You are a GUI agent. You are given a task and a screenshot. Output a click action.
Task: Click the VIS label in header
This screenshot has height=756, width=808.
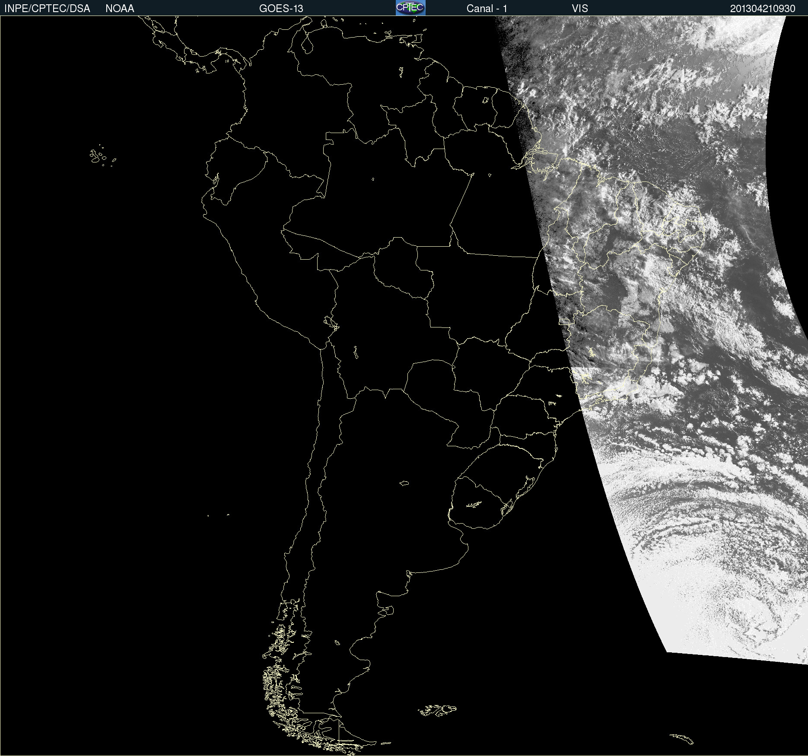tap(580, 9)
